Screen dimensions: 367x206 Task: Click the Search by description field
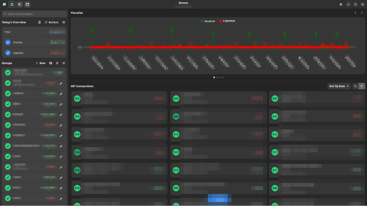coord(34,14)
